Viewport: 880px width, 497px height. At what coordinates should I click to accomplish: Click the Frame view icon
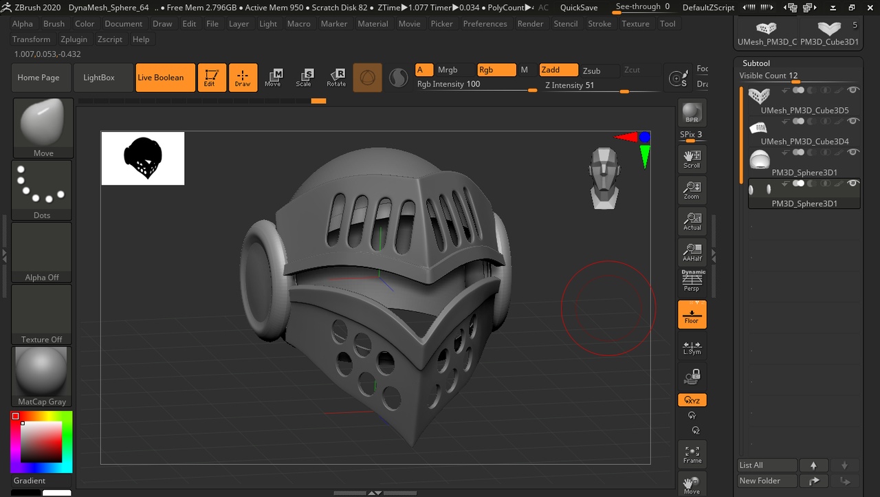pyautogui.click(x=692, y=454)
